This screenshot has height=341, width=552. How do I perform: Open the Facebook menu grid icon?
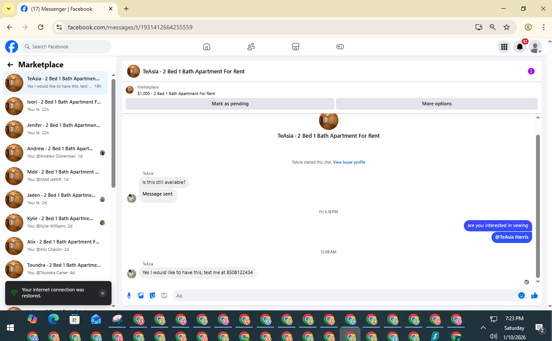pos(504,47)
